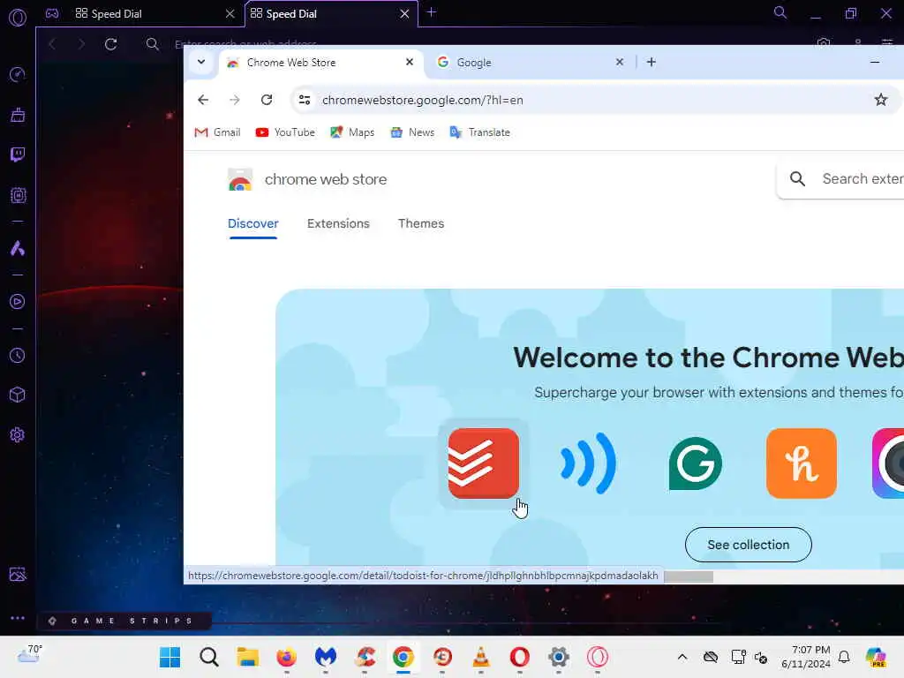
Task: Open Malwarebytes from taskbar
Action: pyautogui.click(x=326, y=657)
